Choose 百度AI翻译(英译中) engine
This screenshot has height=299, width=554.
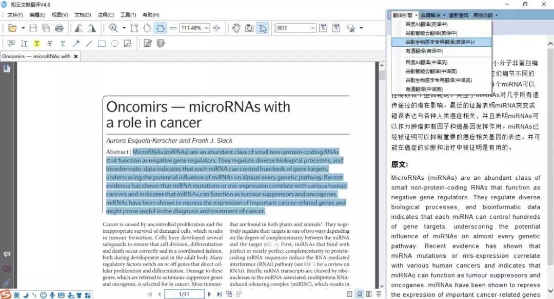click(442, 24)
